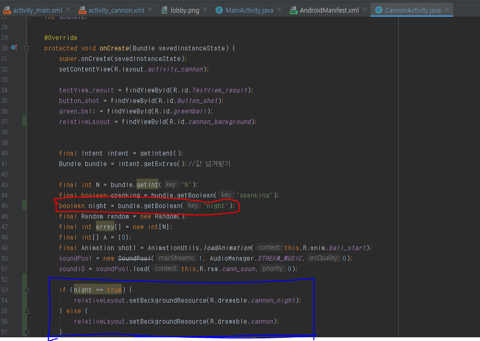Viewport: 480px width, 341px height.
Task: Click the class icon on CannonActivity.java tab
Action: [x=379, y=11]
